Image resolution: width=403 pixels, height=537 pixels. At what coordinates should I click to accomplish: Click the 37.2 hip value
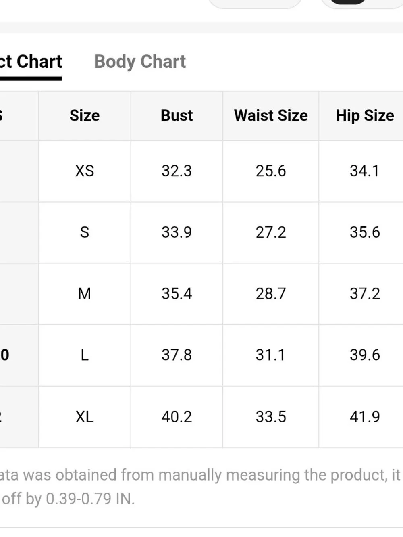tap(365, 294)
